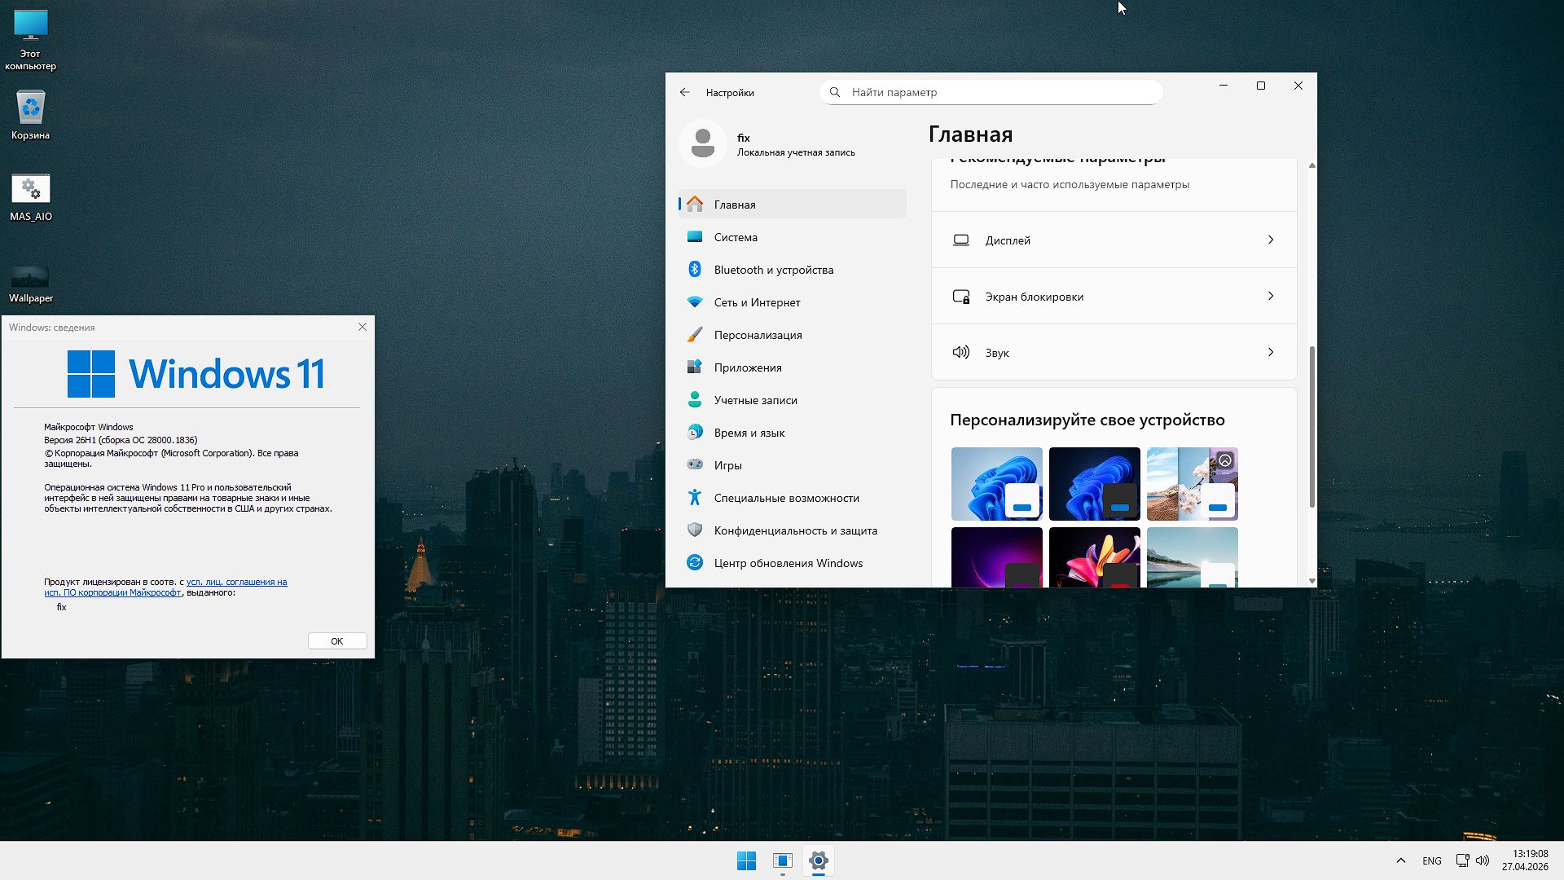Select the Игры settings category
The width and height of the screenshot is (1564, 880).
point(727,464)
